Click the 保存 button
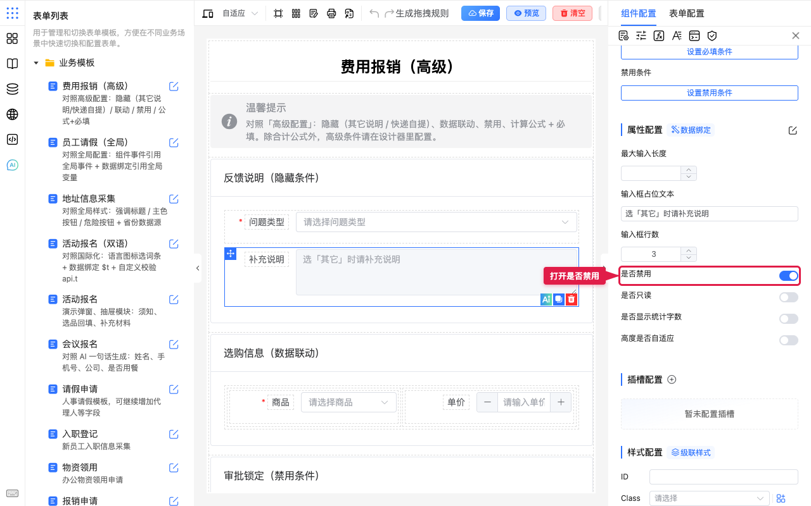Image resolution: width=811 pixels, height=506 pixels. [x=480, y=13]
